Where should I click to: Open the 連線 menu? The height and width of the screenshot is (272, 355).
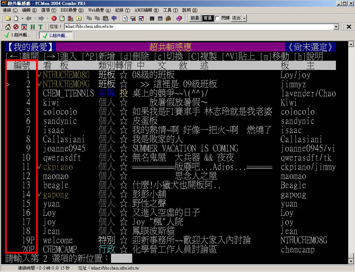coord(10,10)
